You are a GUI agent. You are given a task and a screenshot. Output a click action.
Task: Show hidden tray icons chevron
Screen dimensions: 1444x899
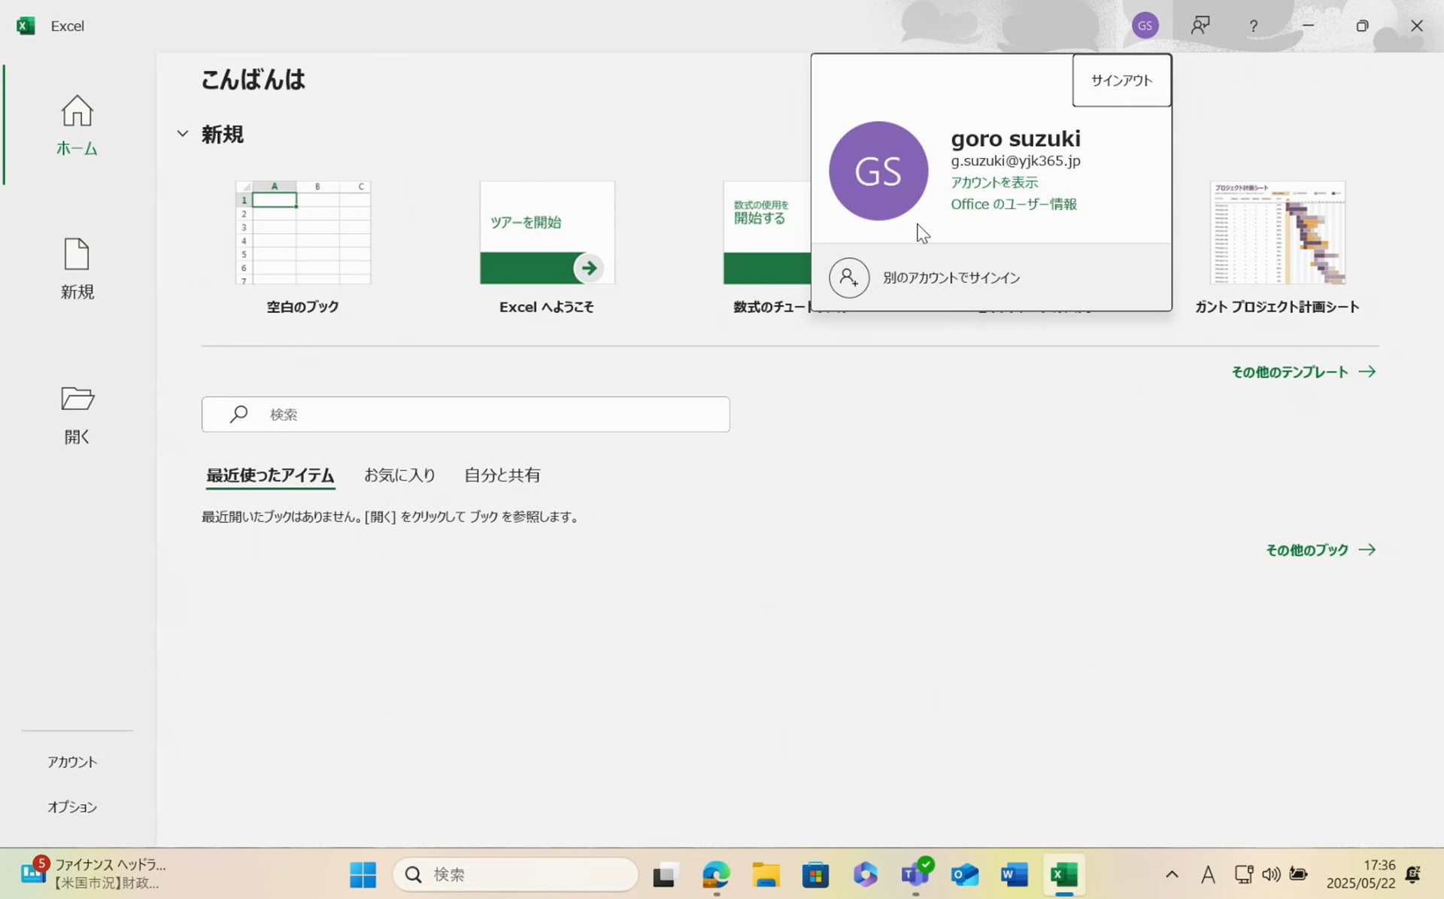point(1172,874)
